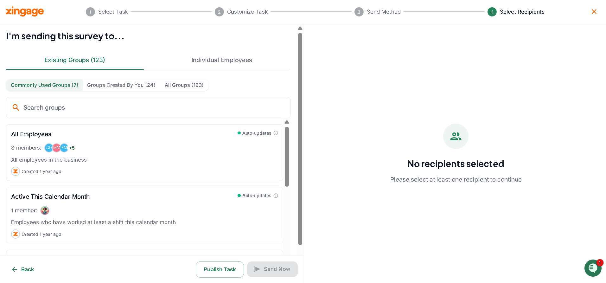Image resolution: width=606 pixels, height=283 pixels.
Task: Select Commonly Used Groups (7) filter
Action: [44, 85]
